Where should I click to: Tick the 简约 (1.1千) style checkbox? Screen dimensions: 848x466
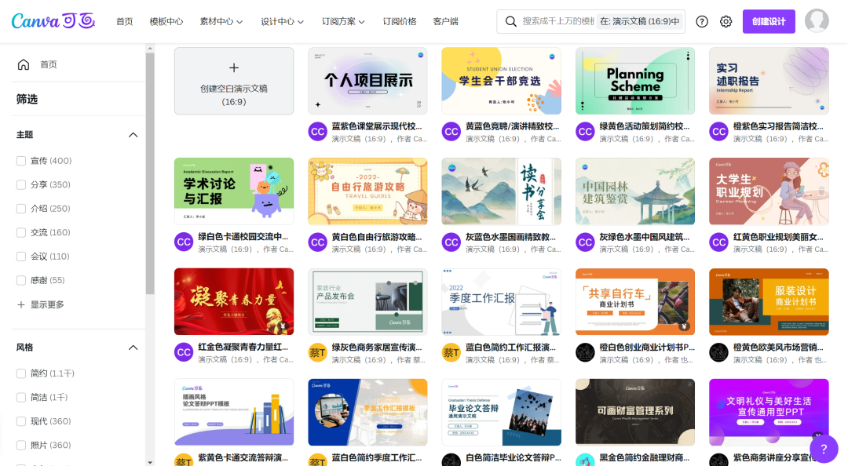(21, 373)
